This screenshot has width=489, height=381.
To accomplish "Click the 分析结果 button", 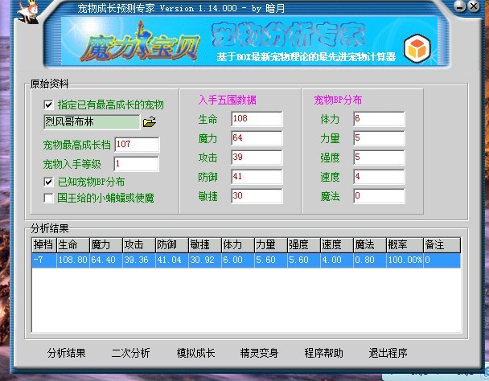I will (67, 353).
